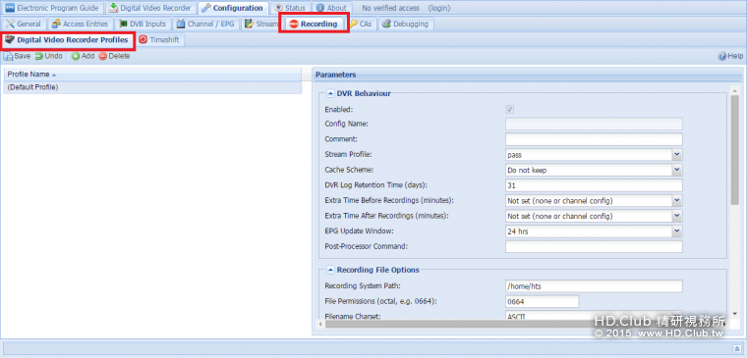Click the About info icon
This screenshot has width=747, height=358.
(x=320, y=8)
